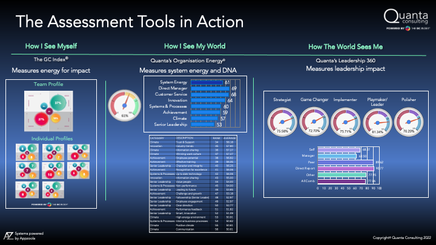Click the Innovation bar valued 64
This screenshot has height=245, width=436.
tap(208, 100)
